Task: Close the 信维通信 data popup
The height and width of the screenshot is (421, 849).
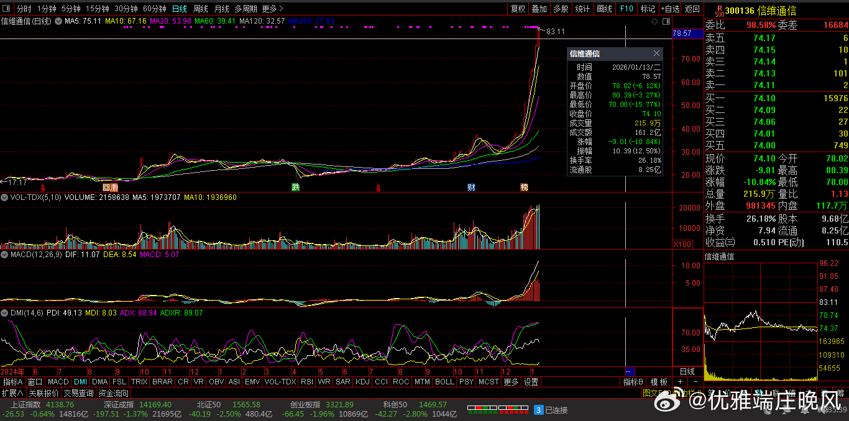Action: coord(656,54)
